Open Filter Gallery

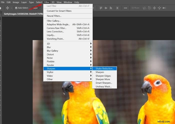(x=68, y=21)
